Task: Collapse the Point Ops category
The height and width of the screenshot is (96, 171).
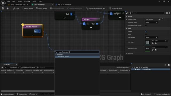Action: (x=56, y=55)
